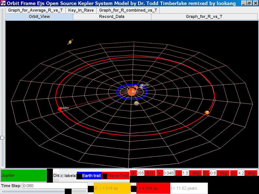Open the Key_In_Rave tab

pos(81,10)
